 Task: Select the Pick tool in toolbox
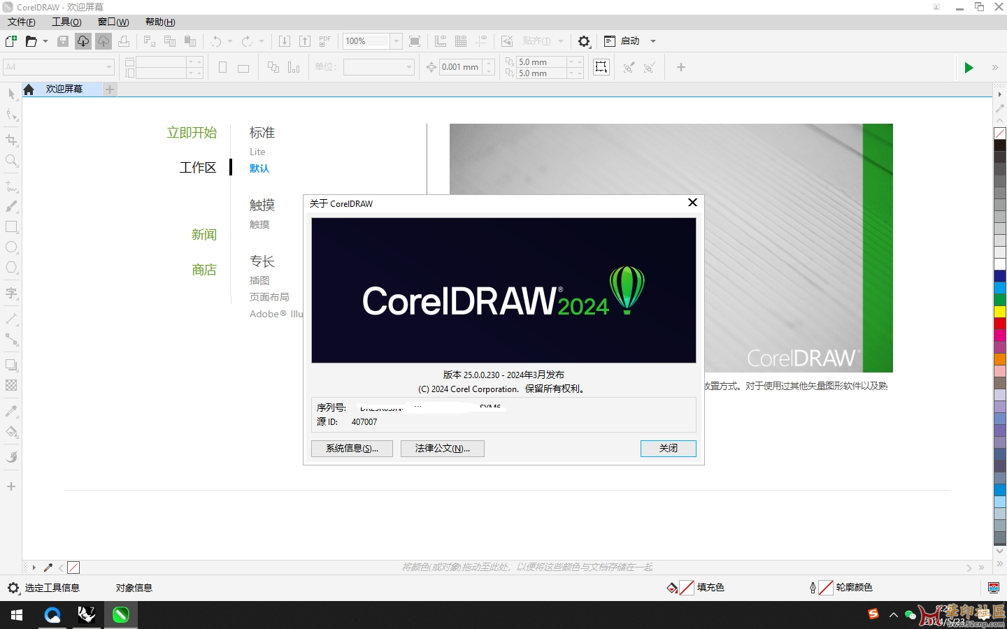(x=11, y=94)
